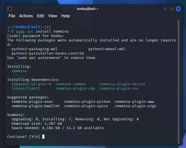Click the 'Installing dependencies:' heading
This screenshot has width=186, height=148.
(x=33, y=80)
